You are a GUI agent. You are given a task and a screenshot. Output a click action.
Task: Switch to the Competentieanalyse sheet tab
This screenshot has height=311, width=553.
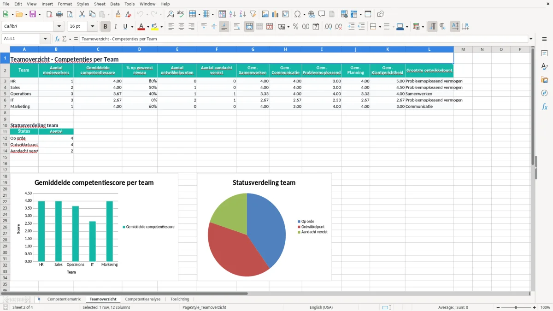pos(143,299)
